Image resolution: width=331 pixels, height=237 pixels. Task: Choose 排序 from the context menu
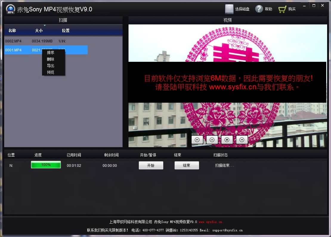[50, 53]
